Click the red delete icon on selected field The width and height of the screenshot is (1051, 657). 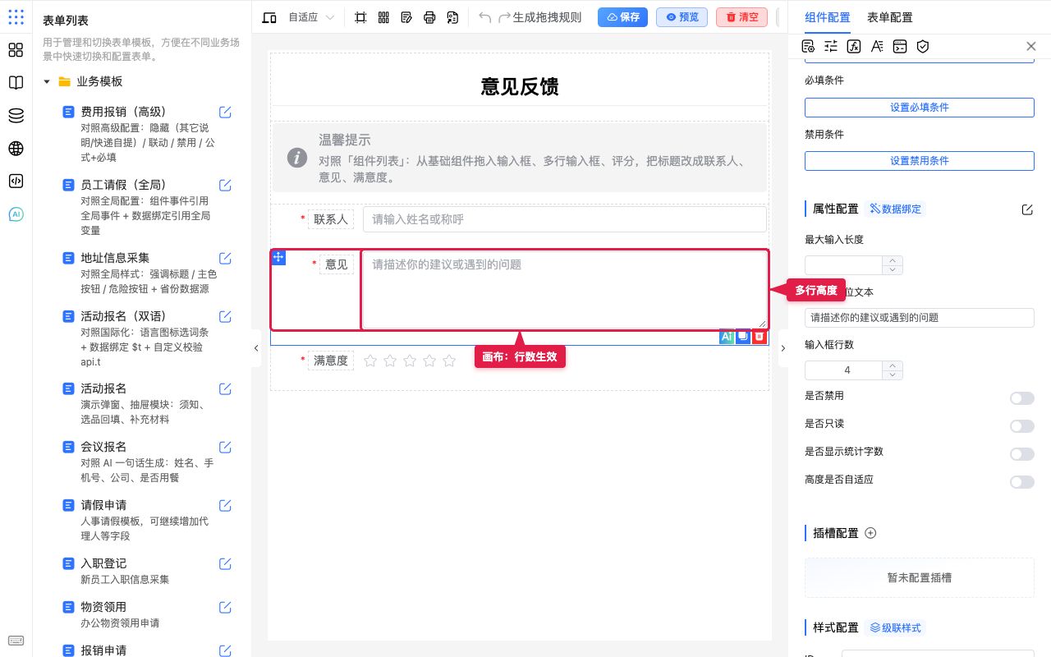760,336
